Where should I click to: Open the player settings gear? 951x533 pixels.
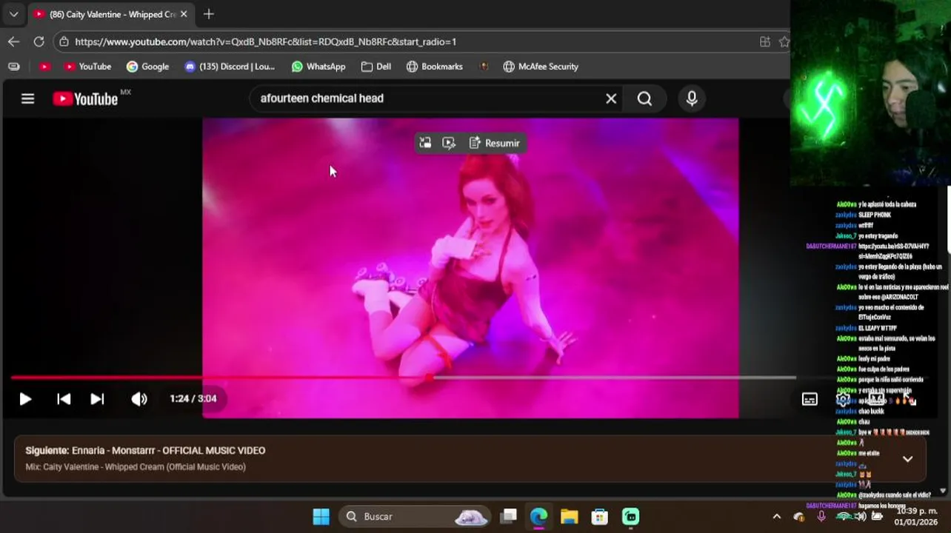(843, 400)
